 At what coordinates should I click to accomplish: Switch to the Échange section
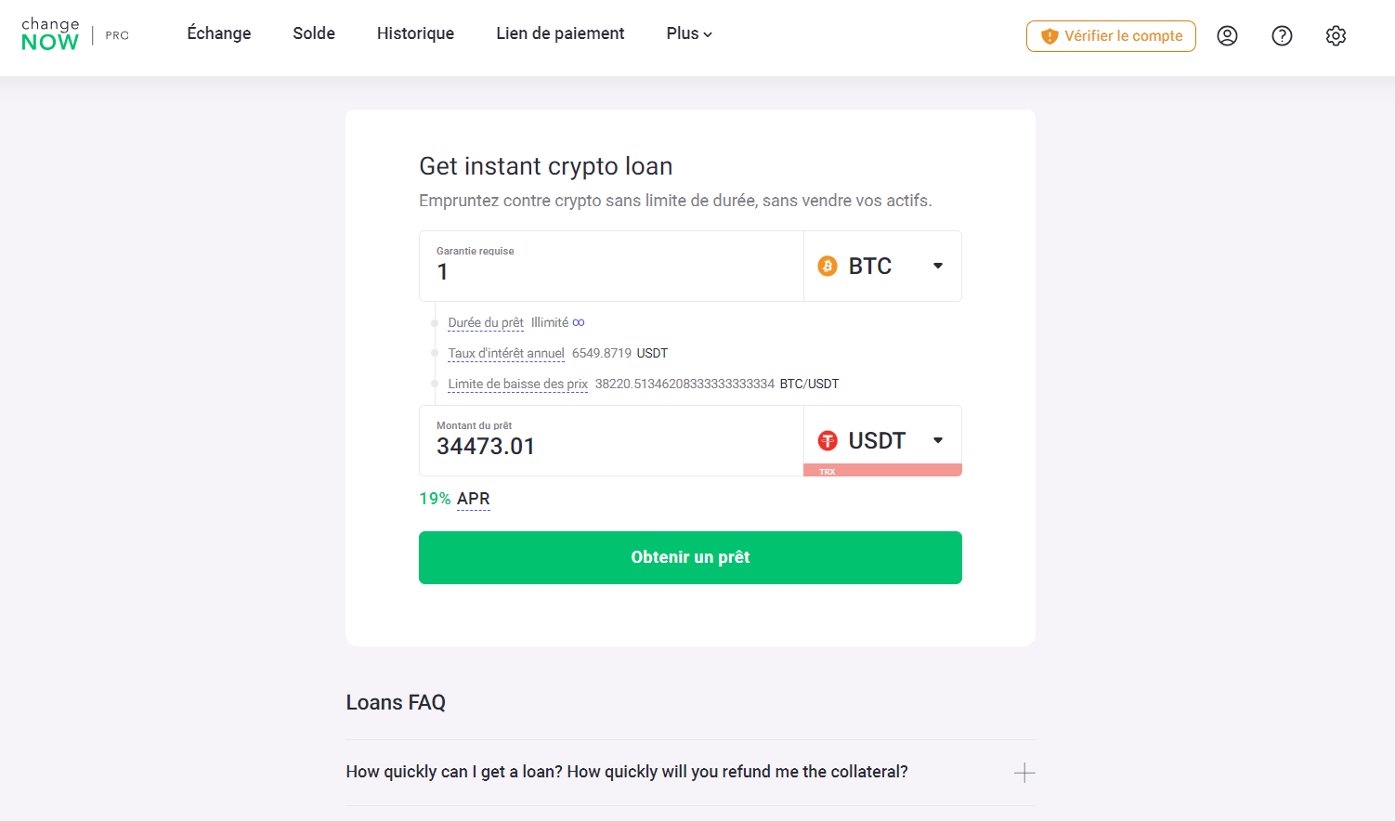pyautogui.click(x=218, y=33)
